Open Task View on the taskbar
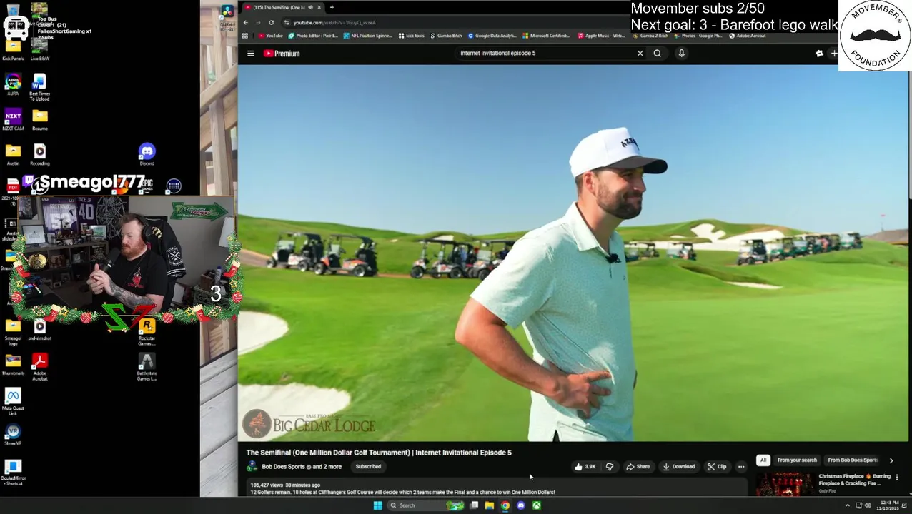The height and width of the screenshot is (514, 912). (x=474, y=505)
